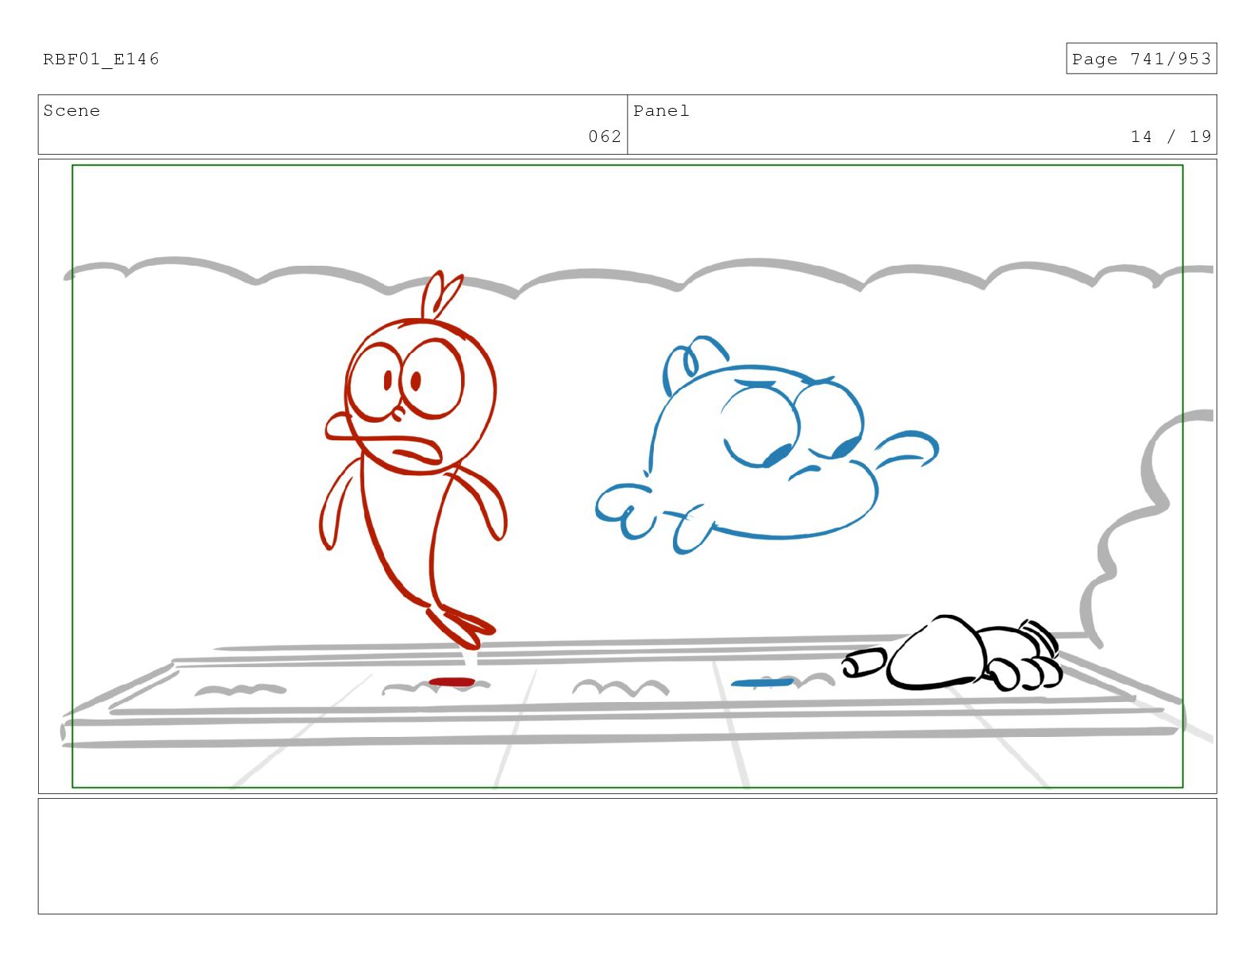Click the Page 741/953 box
Image resolution: width=1257 pixels, height=971 pixels.
point(1140,59)
